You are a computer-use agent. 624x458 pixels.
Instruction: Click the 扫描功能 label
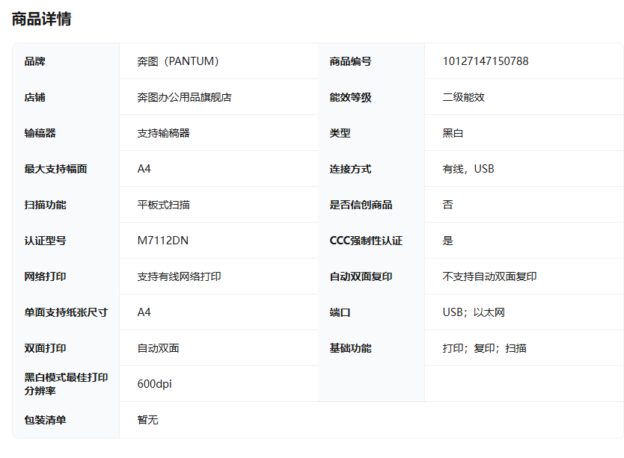[45, 205]
